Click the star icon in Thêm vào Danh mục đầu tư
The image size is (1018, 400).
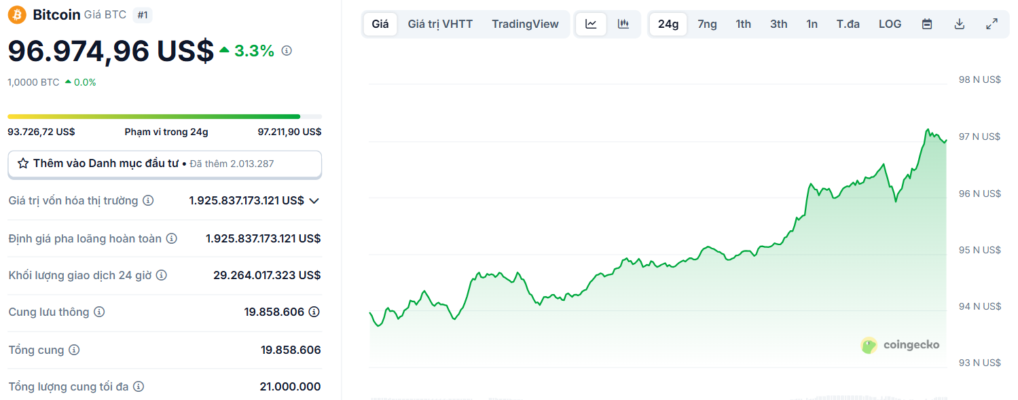coord(23,164)
